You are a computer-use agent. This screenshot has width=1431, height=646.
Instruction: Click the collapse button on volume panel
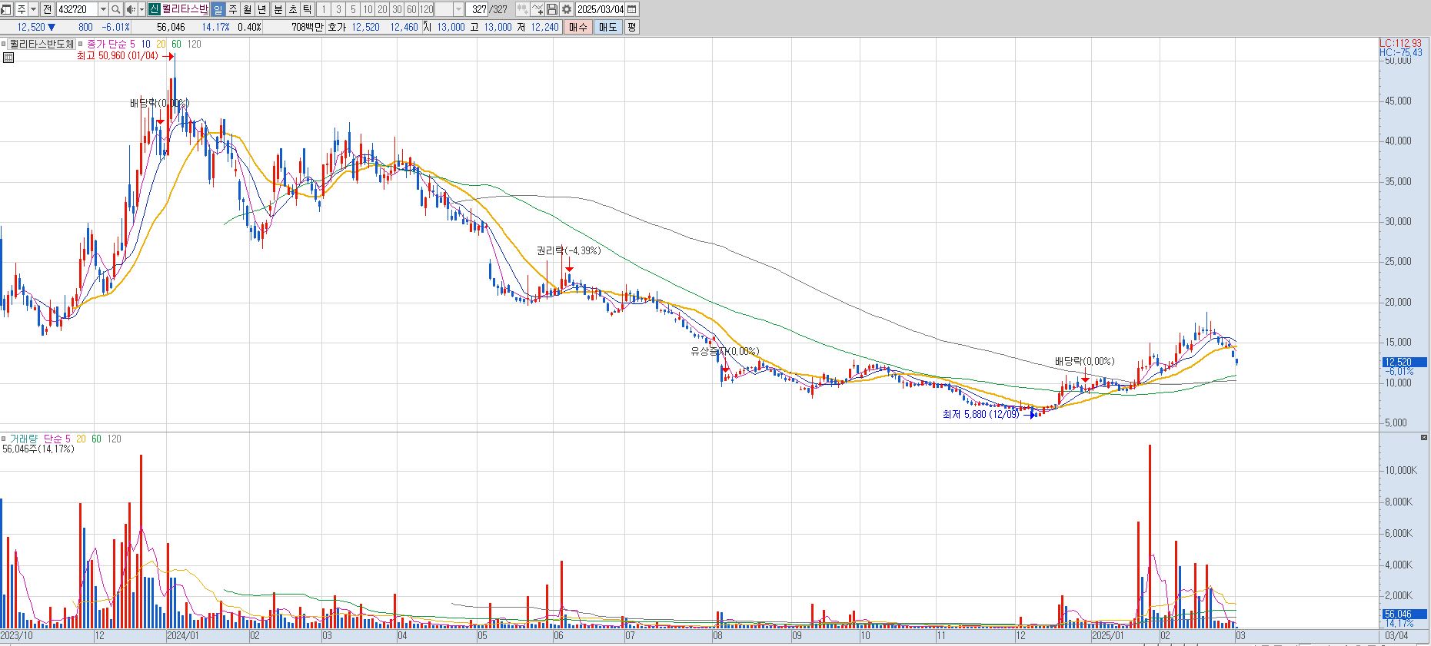pos(1423,437)
